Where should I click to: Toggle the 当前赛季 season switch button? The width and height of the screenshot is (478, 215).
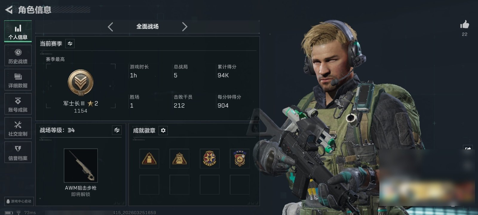(70, 44)
